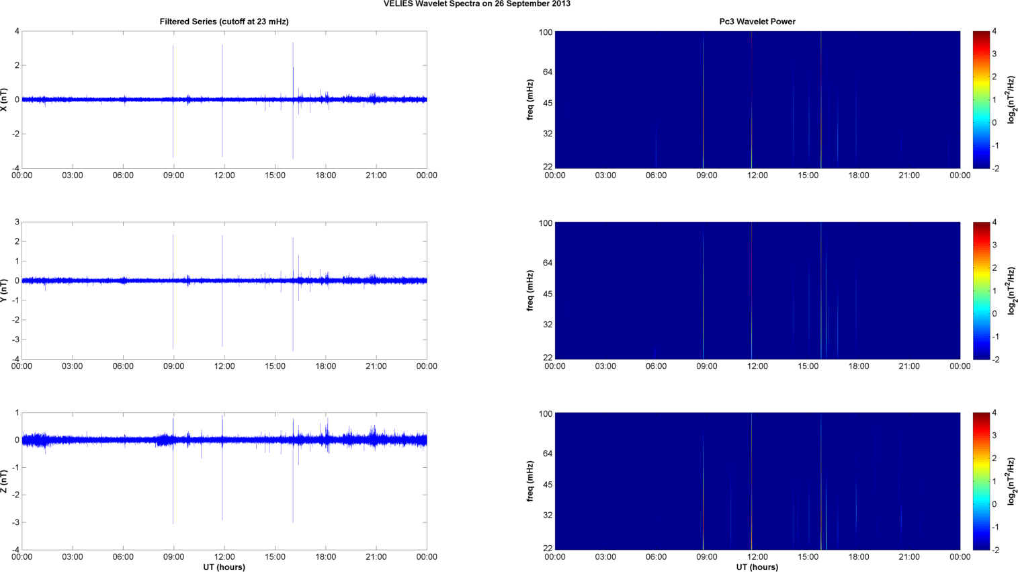Click the Z component filtered time series plot
This screenshot has width=1018, height=572.
pyautogui.click(x=224, y=481)
